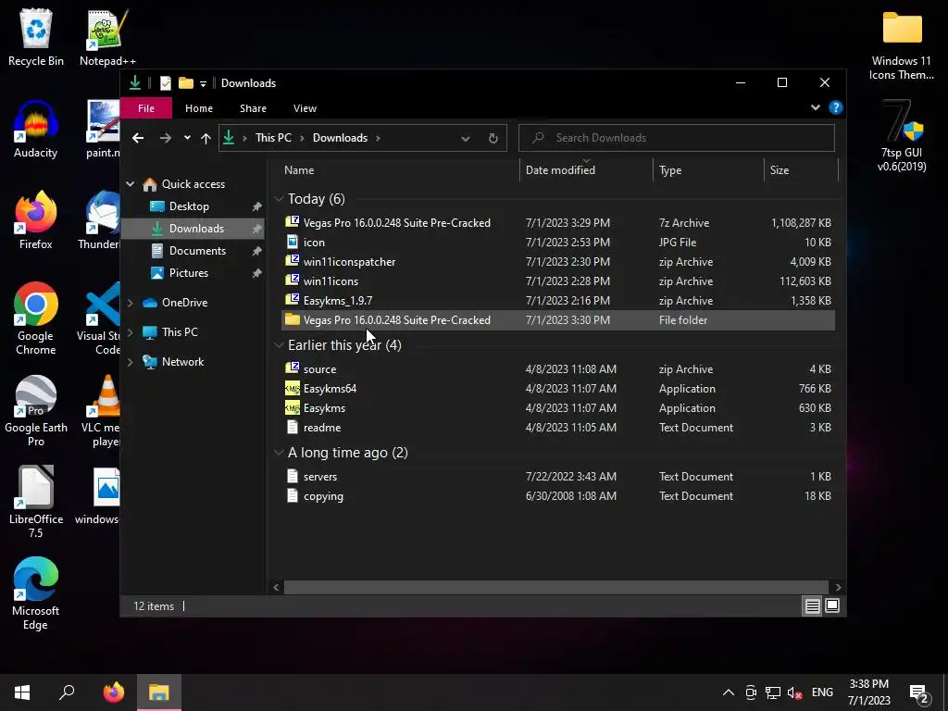Sort by Date modified column header
Screen dimensions: 948x711
(x=586, y=170)
